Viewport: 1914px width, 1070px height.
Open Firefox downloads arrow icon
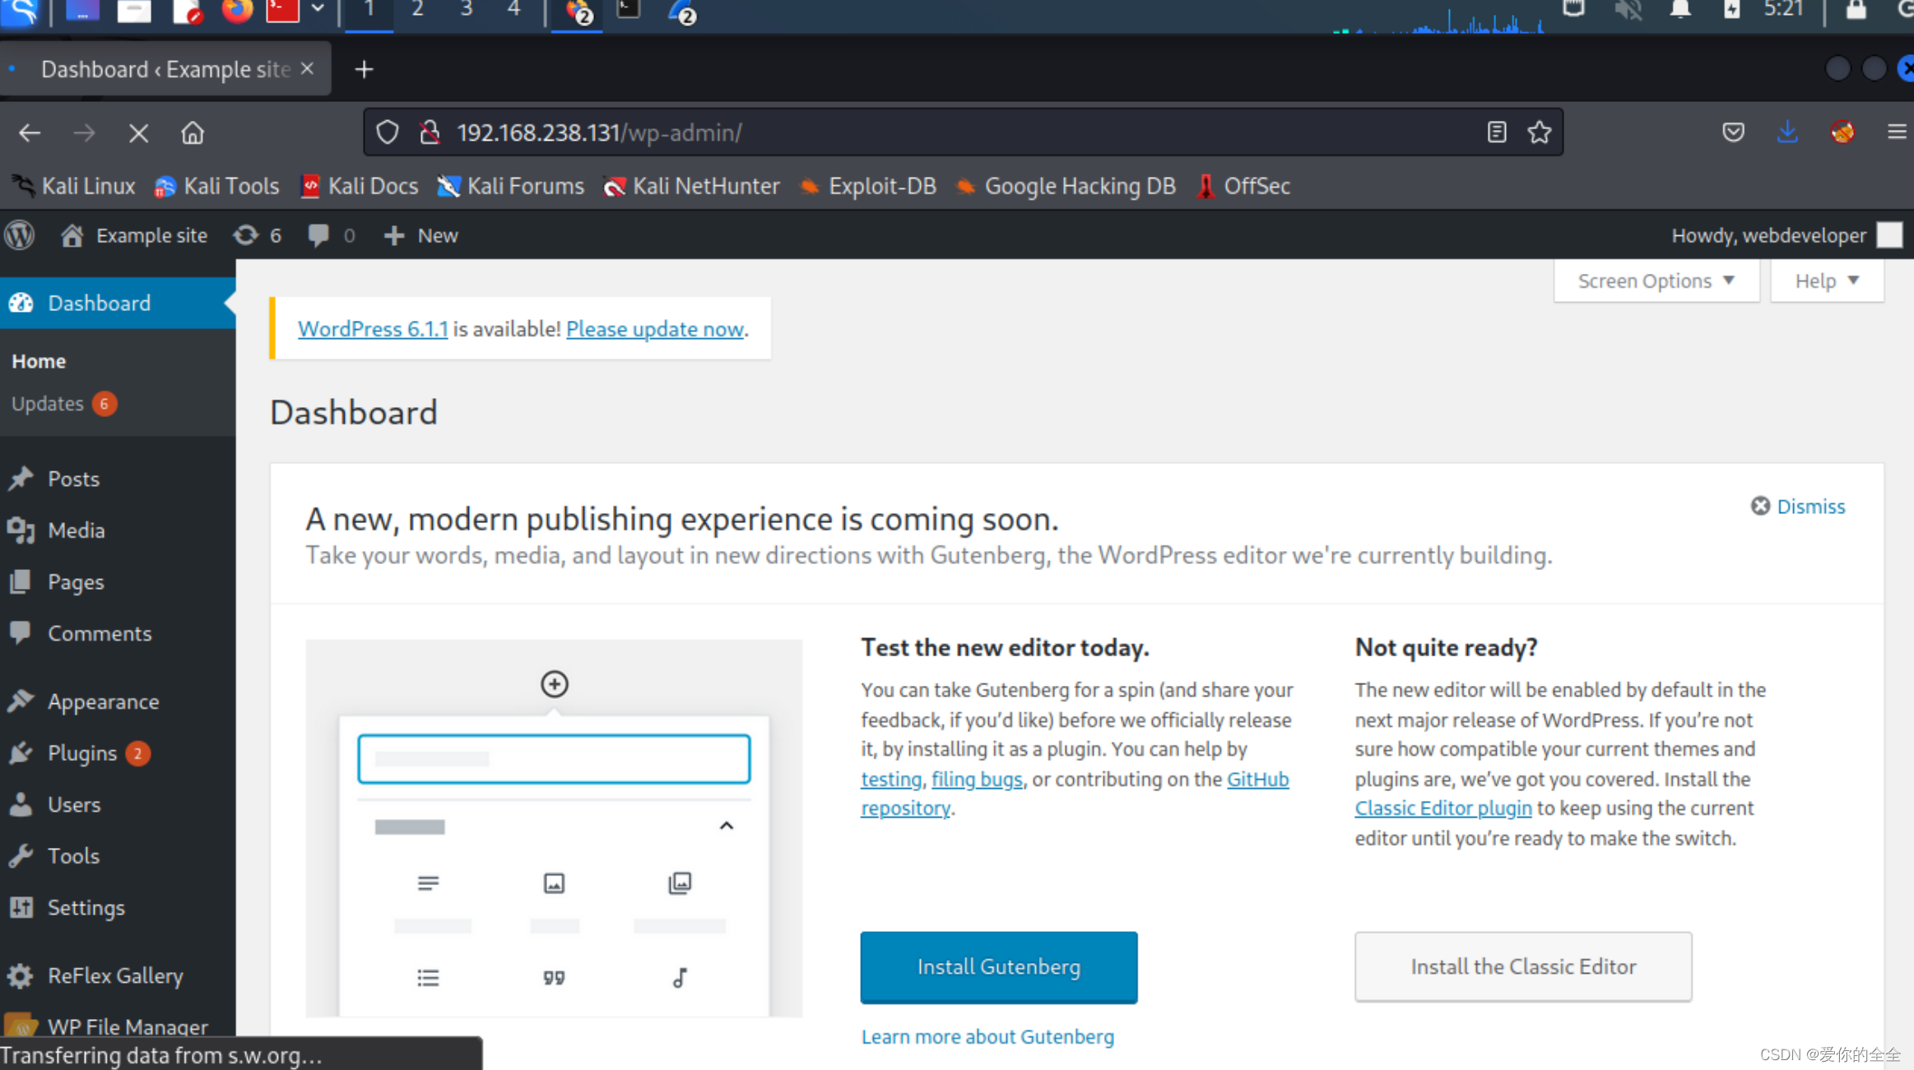pos(1786,132)
